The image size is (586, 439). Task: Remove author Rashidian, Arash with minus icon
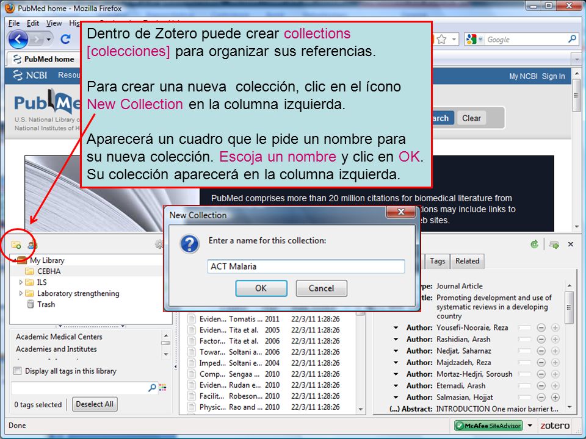(541, 340)
